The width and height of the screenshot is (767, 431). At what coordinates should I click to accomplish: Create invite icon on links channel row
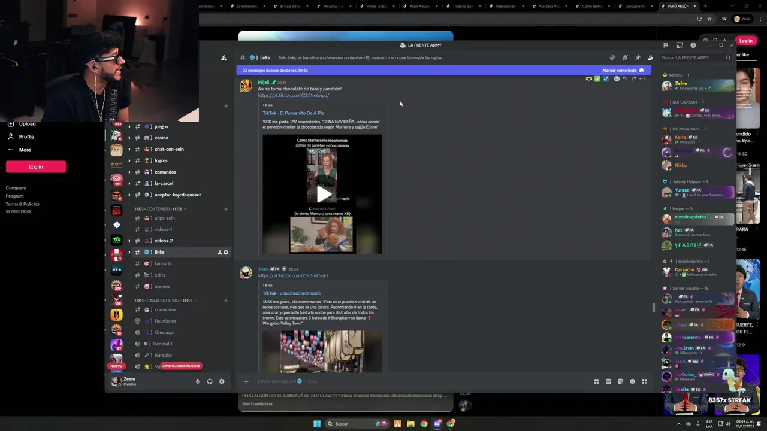(219, 252)
